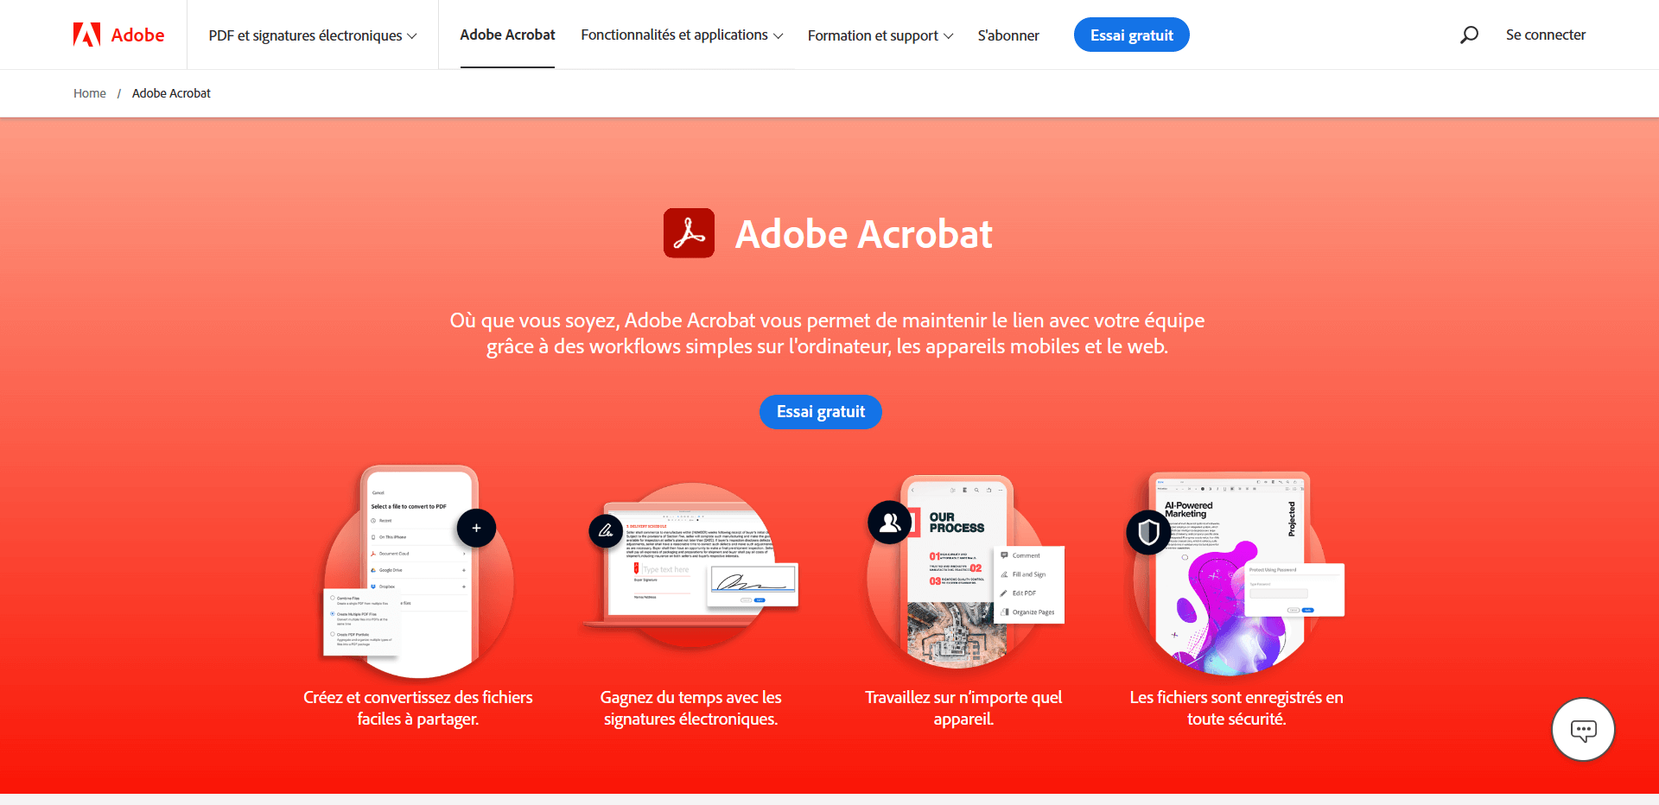Viewport: 1659px width, 805px height.
Task: Click the red Acrobat app icon
Action: tap(689, 233)
